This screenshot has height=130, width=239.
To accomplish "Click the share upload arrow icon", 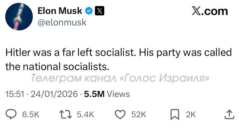I will [229, 114].
